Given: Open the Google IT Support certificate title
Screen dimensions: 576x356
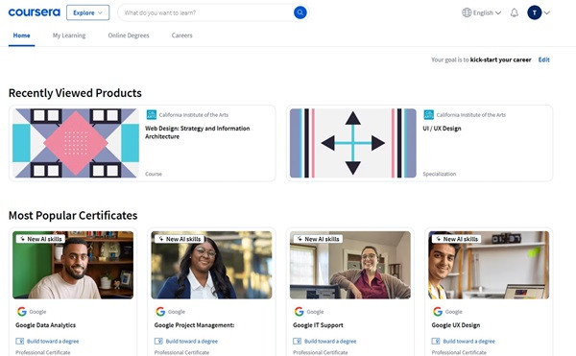Looking at the screenshot, I should (x=318, y=325).
